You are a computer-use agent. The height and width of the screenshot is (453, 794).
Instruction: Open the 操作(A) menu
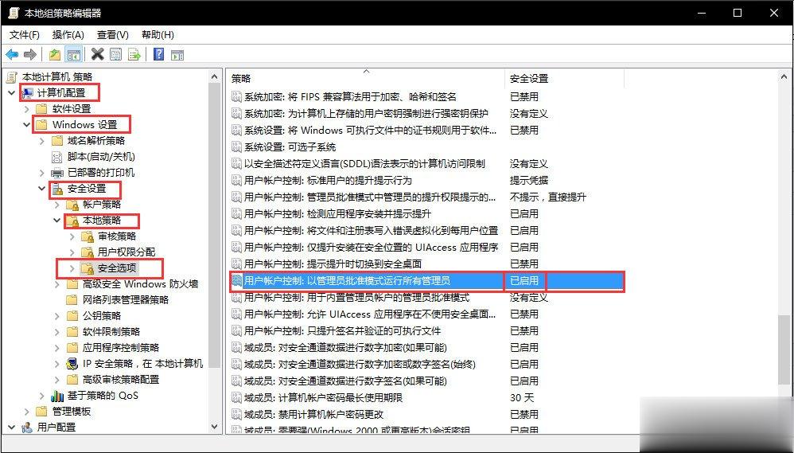pos(68,34)
